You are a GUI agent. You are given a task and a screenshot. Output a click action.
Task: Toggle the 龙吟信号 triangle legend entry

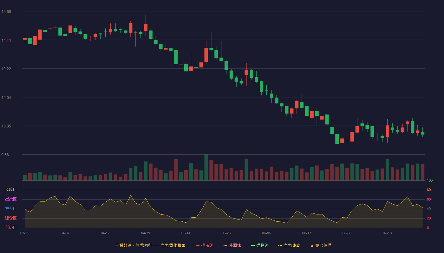coord(321,245)
